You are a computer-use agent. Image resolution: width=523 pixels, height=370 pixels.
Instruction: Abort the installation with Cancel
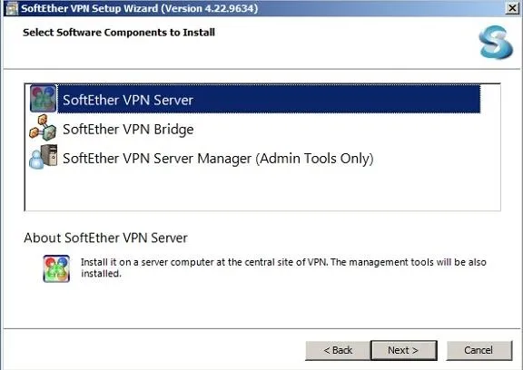tap(479, 350)
